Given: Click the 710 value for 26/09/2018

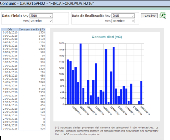Looking at the screenshot, I should click(x=43, y=115).
